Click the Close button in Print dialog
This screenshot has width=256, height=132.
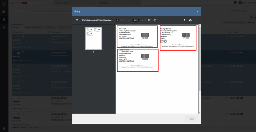192,119
